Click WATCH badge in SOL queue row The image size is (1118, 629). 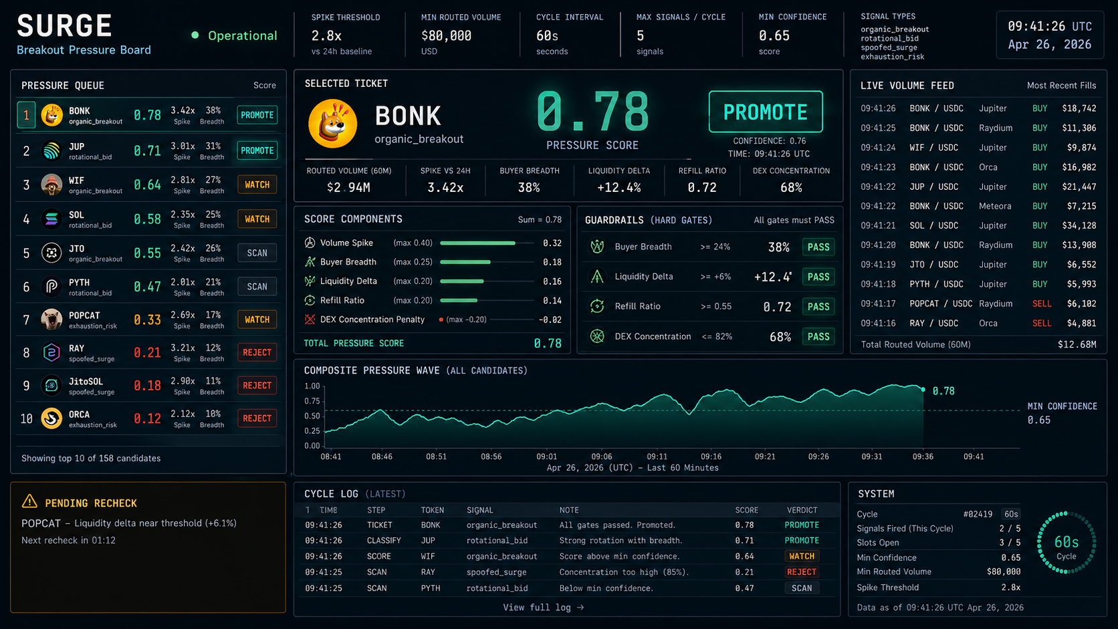[x=257, y=219]
